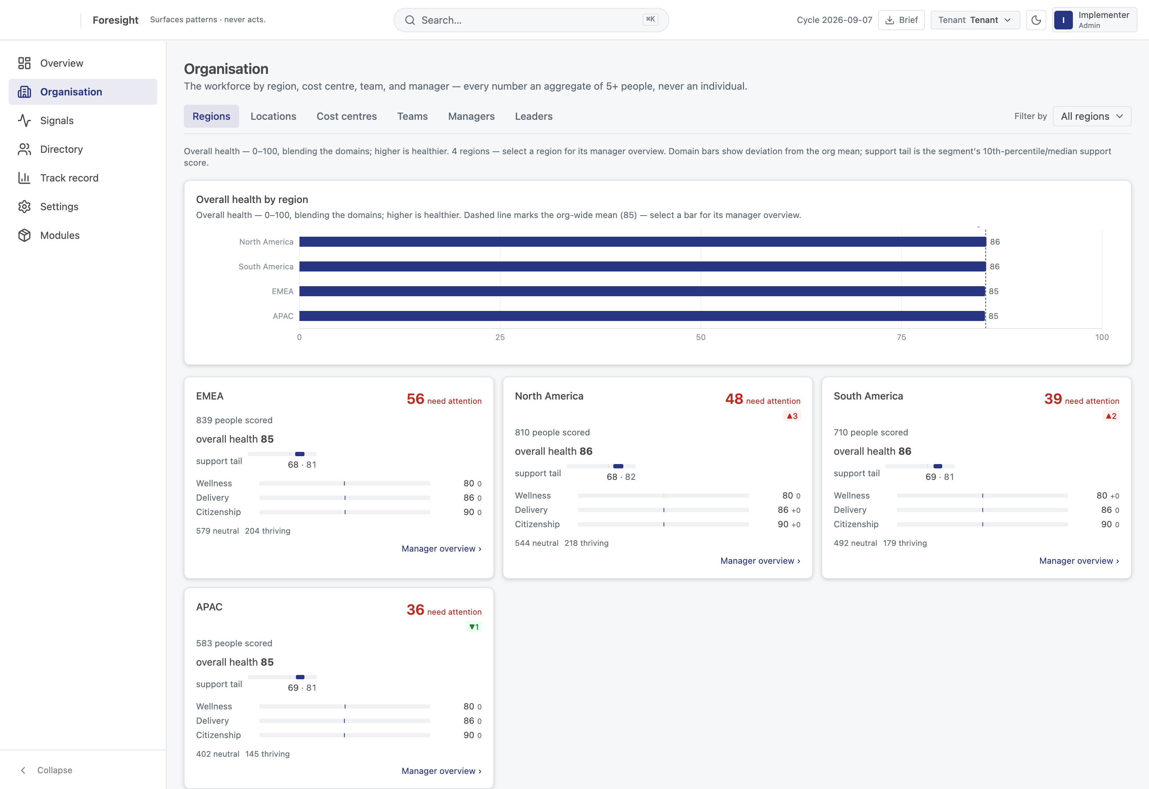Click the Overview grid icon in sidebar
1149x789 pixels.
coord(24,63)
